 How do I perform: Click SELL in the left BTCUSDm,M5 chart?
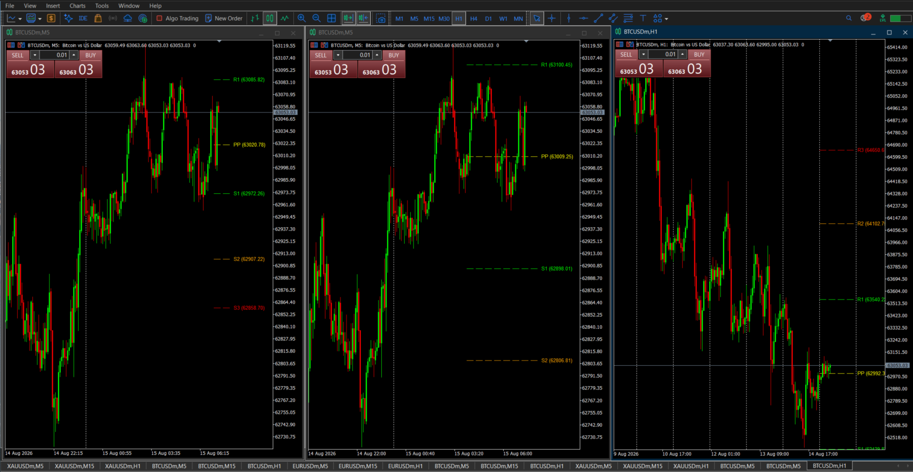[18, 55]
